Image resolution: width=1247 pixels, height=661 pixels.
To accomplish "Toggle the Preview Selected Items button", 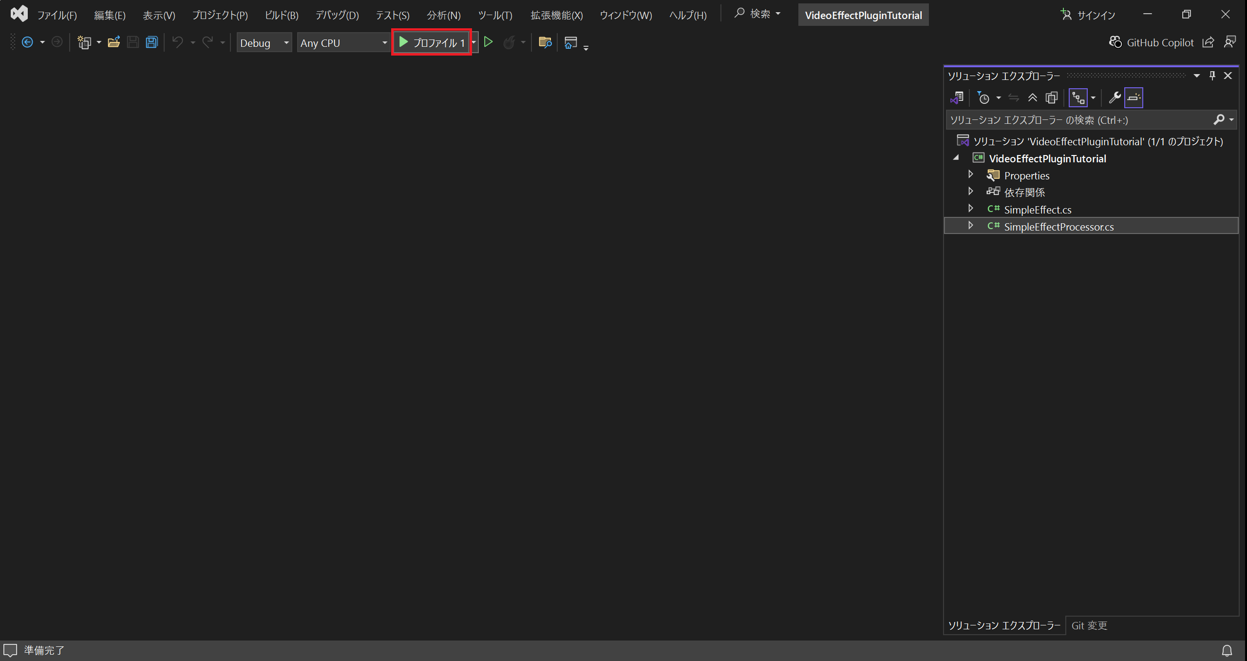I will (1134, 98).
